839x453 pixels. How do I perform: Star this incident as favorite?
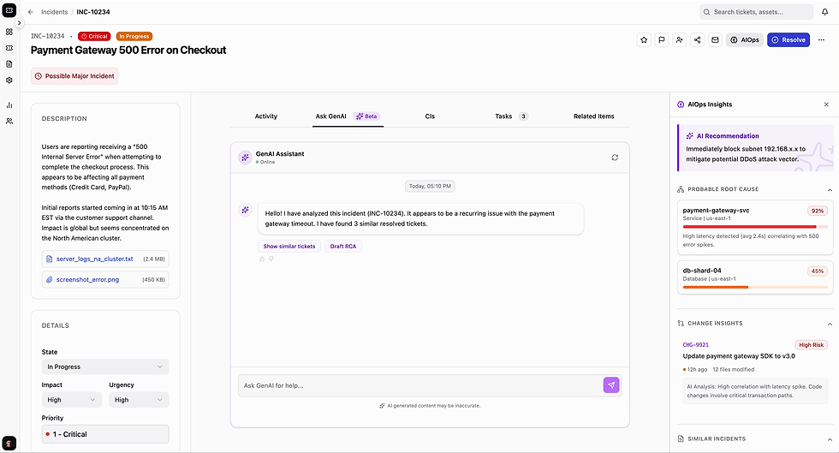pos(644,39)
